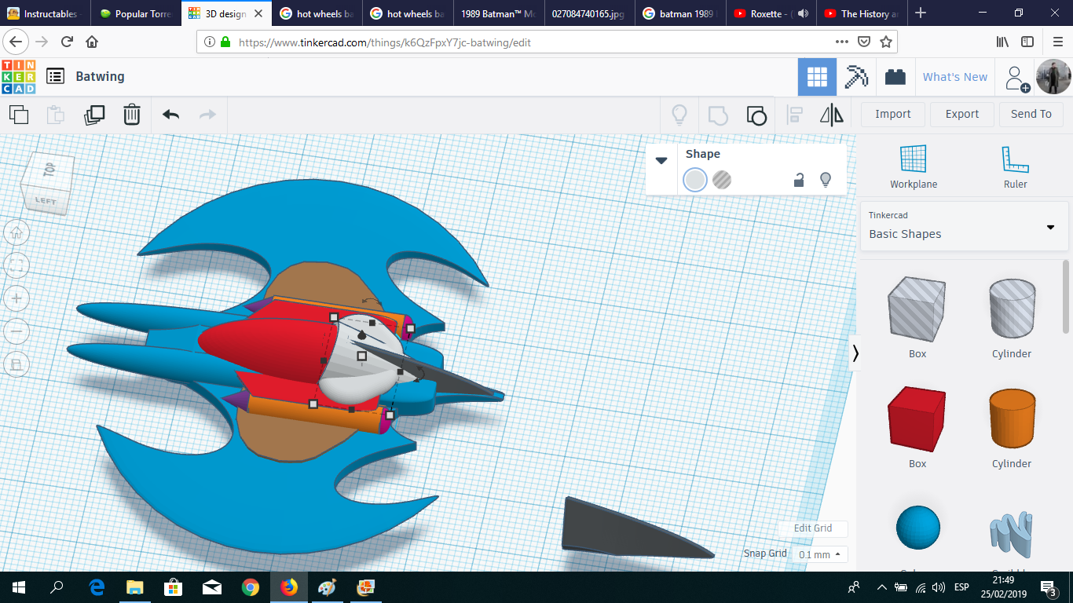The width and height of the screenshot is (1073, 603).
Task: Zoom in with the plus button
Action: click(x=17, y=298)
